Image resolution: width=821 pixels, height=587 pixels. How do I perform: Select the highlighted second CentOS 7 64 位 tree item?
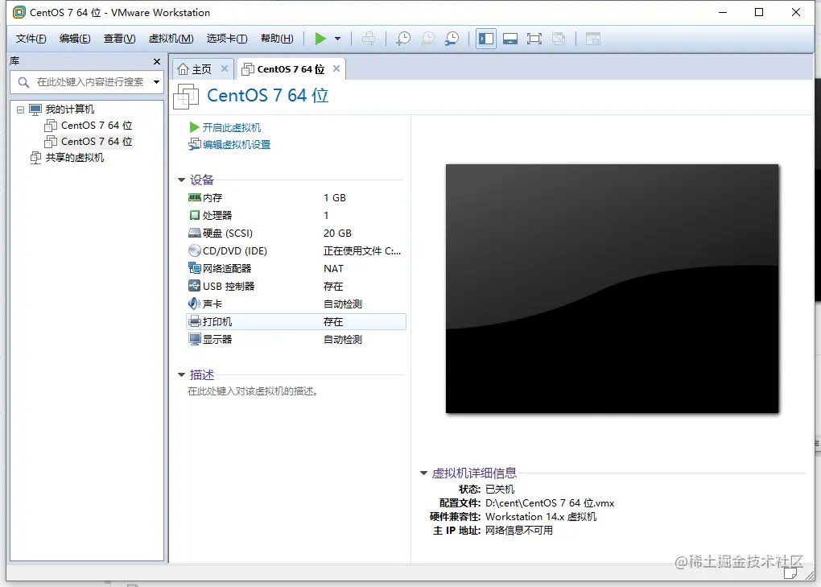(97, 142)
